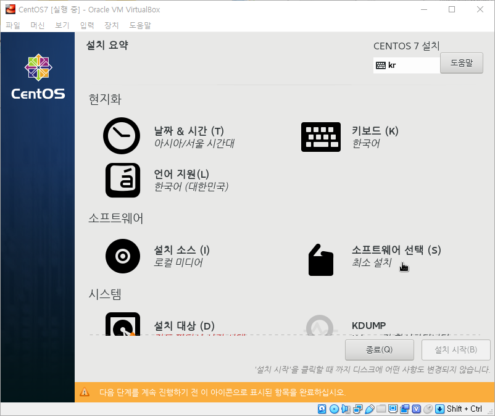Click the 한국어 (대한민국) text

tap(191, 187)
